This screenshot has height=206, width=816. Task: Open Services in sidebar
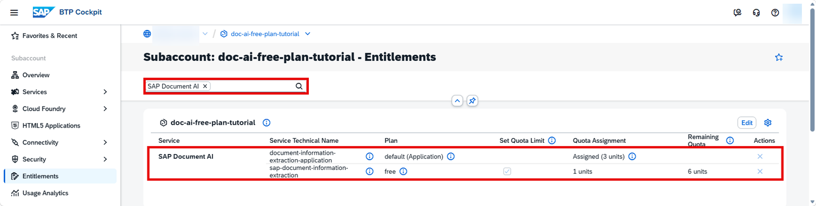[35, 92]
